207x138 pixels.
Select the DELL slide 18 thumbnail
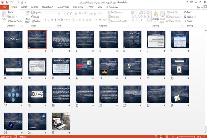37,94
